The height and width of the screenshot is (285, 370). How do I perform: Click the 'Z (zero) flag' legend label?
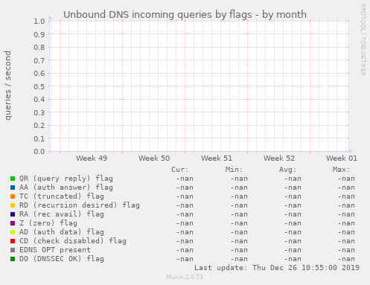[48, 223]
